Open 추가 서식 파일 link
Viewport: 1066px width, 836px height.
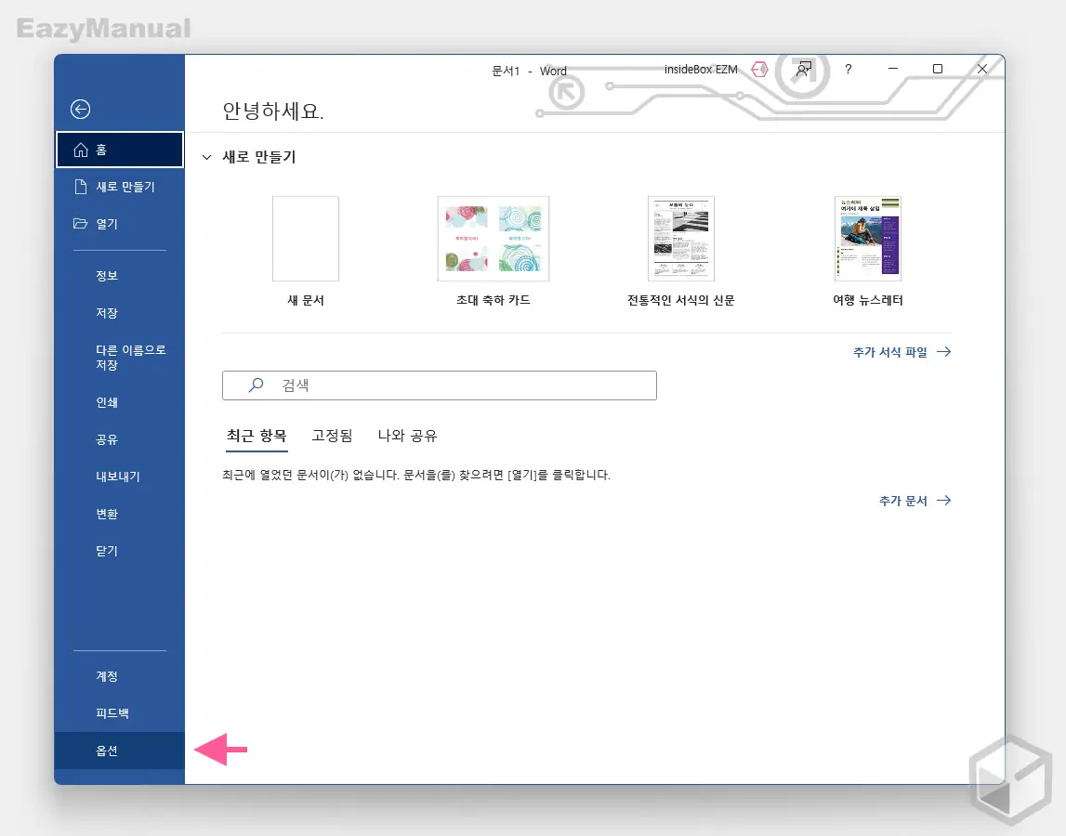click(x=901, y=352)
